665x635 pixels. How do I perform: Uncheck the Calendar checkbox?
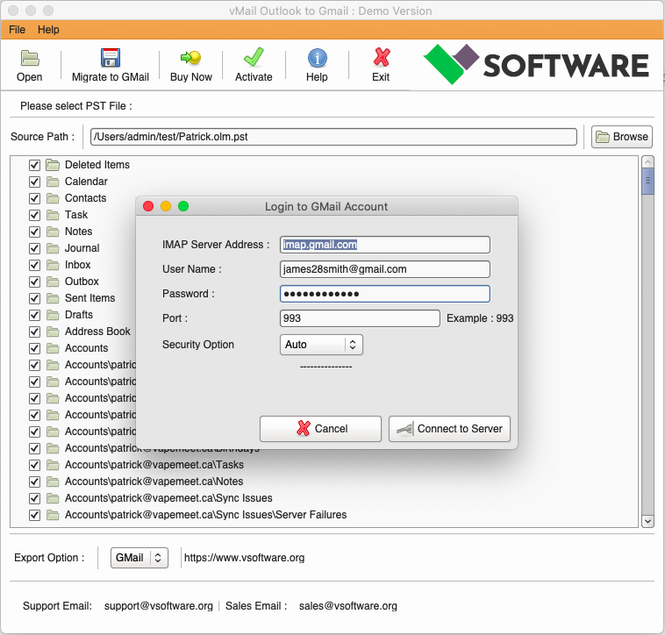pyautogui.click(x=34, y=182)
